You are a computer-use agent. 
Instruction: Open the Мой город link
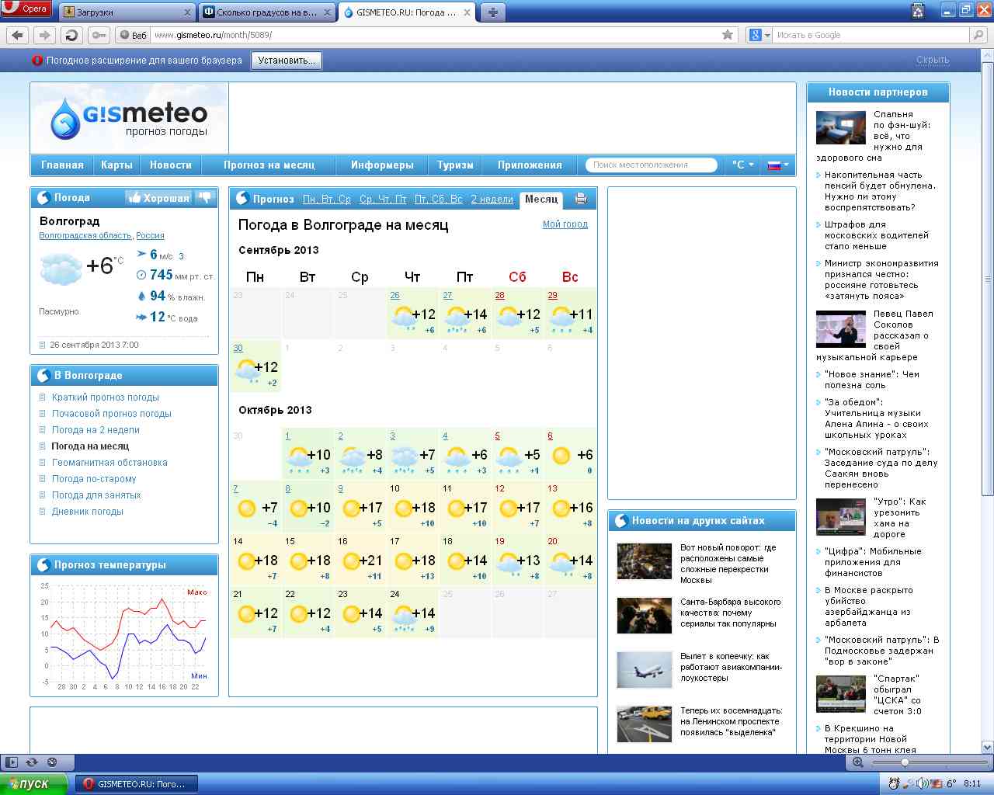point(565,224)
